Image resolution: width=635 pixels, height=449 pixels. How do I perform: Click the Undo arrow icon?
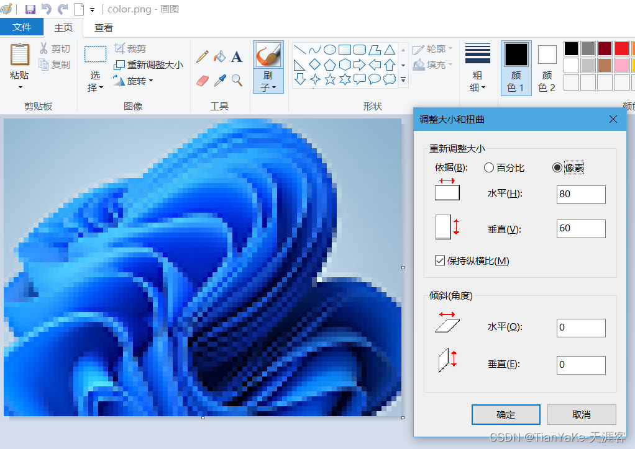(x=47, y=9)
